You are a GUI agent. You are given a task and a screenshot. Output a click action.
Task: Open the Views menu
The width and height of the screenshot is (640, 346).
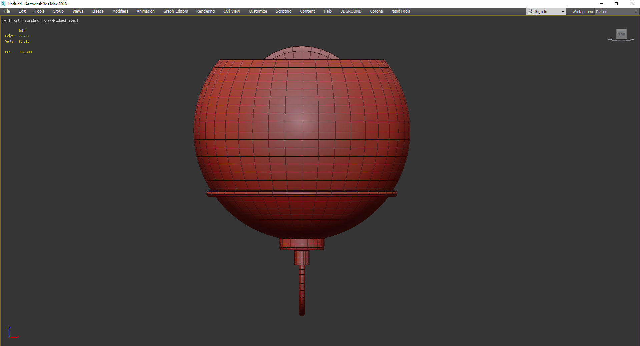[78, 11]
